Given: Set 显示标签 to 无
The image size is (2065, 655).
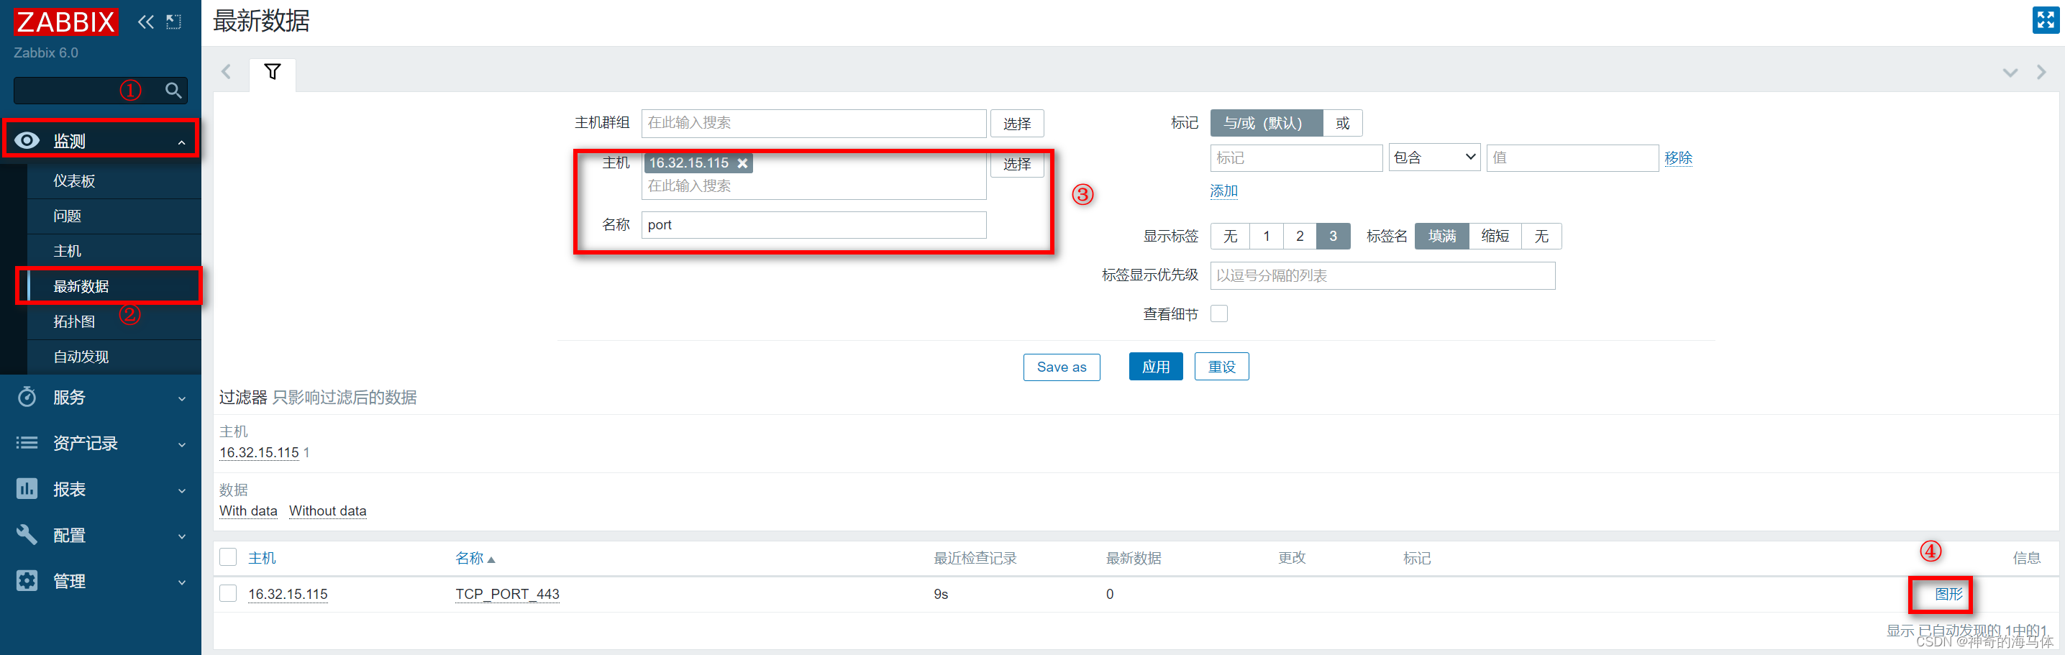Looking at the screenshot, I should tap(1230, 236).
